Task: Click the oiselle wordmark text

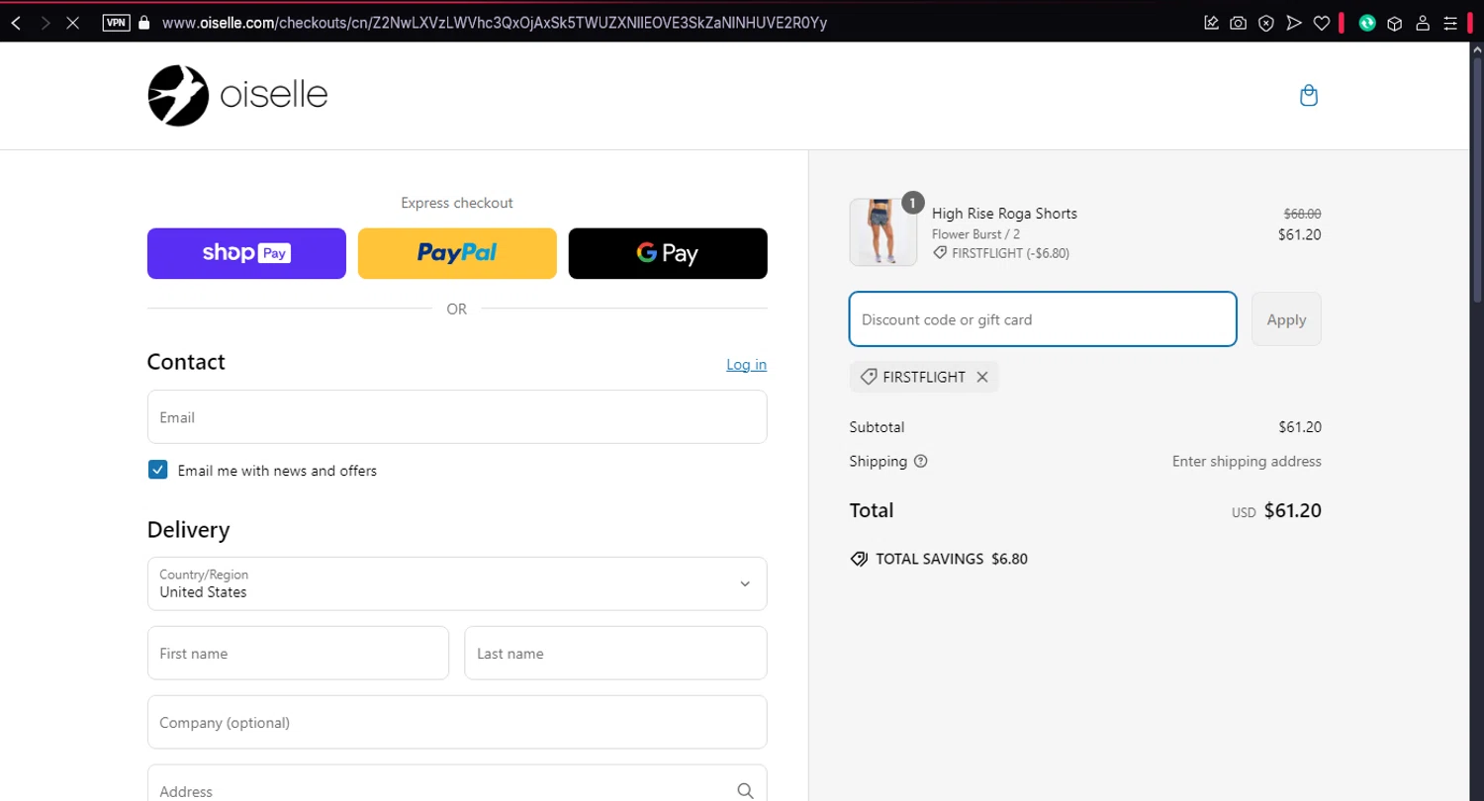Action: 274,96
